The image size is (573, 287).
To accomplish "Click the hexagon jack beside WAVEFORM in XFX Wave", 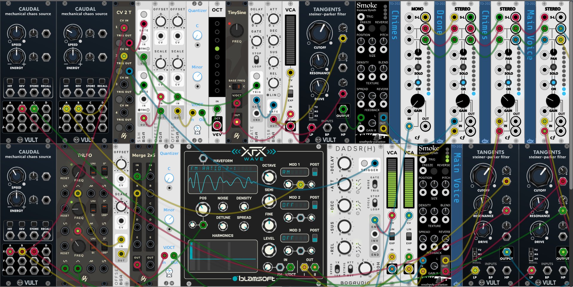I will tap(203, 158).
